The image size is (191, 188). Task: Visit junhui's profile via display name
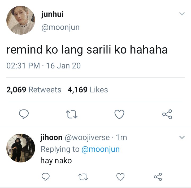52,14
